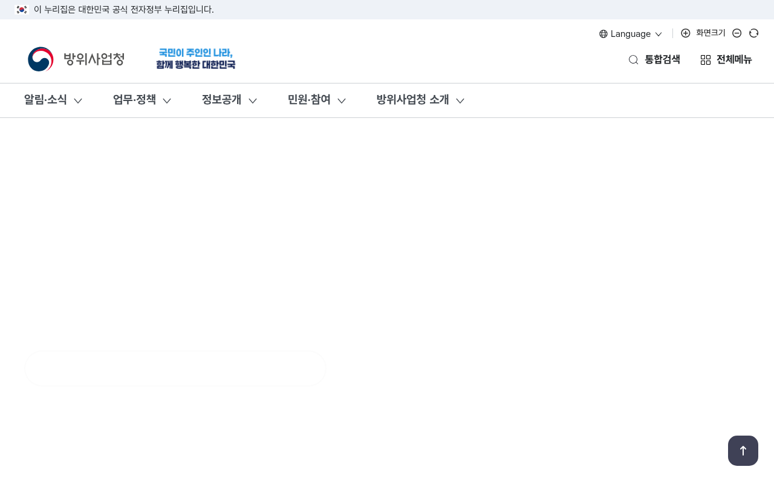
Task: Click the zoom-in plus icon beside 화면크기
Action: click(686, 33)
